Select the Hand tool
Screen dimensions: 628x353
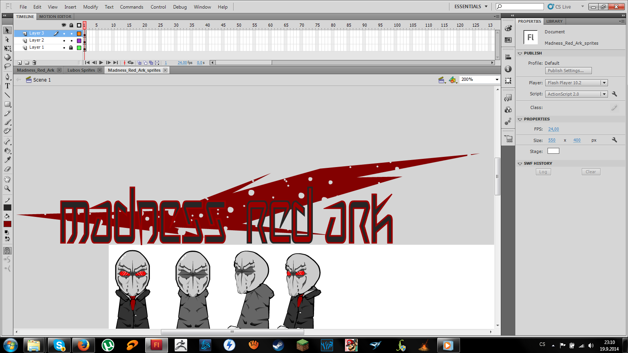click(x=7, y=179)
